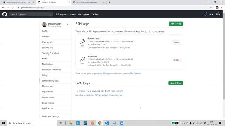This screenshot has width=225, height=126.
Task: Click the address bar URL
Action: coord(32,8)
